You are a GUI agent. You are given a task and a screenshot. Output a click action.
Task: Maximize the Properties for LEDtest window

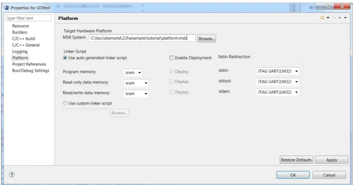coord(329,7)
